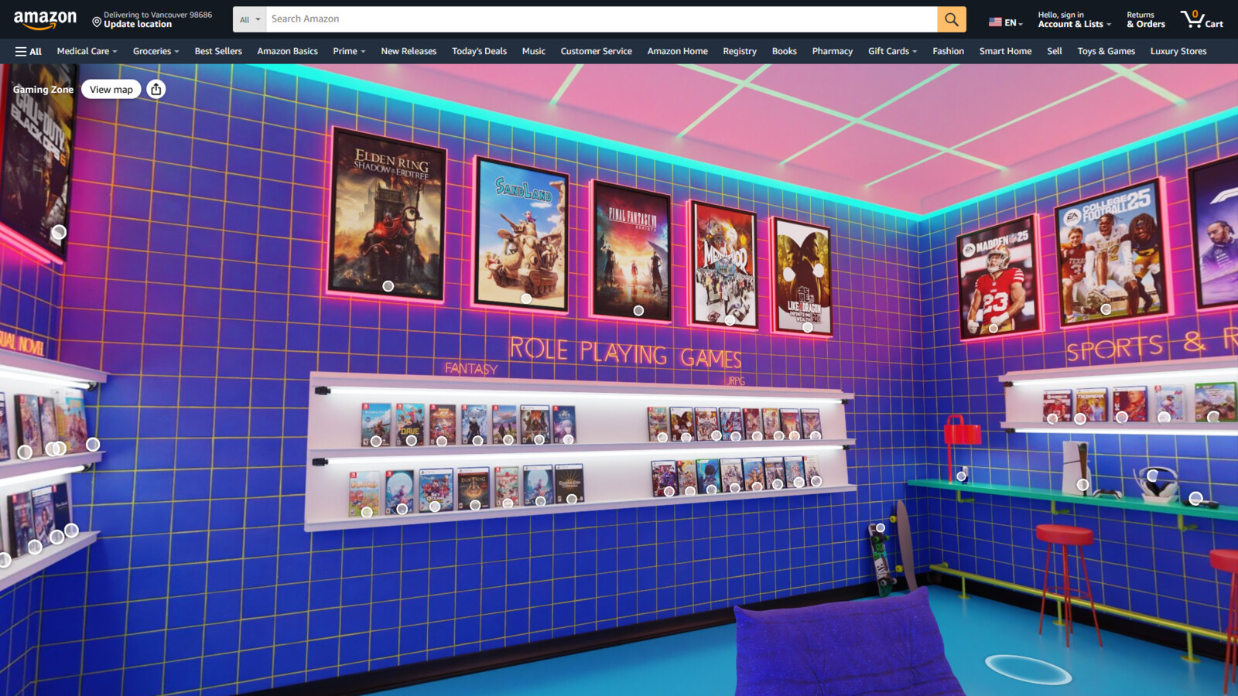Image resolution: width=1238 pixels, height=696 pixels.
Task: Open Returns & Orders
Action: pyautogui.click(x=1145, y=19)
